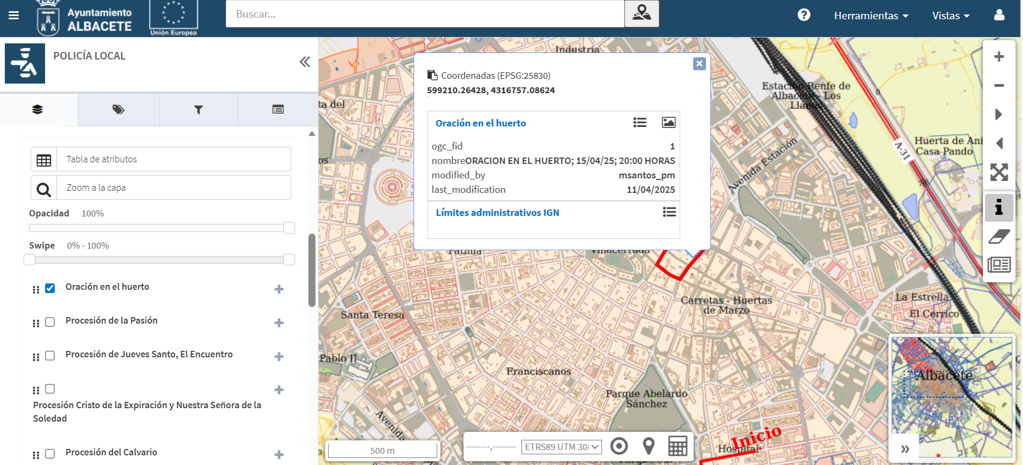1023x465 pixels.
Task: Show attribute list for Oración en el huerto
Action: pyautogui.click(x=640, y=123)
